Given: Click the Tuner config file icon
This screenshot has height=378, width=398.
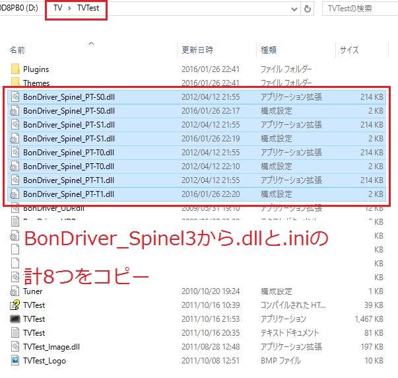Looking at the screenshot, I should tap(15, 291).
